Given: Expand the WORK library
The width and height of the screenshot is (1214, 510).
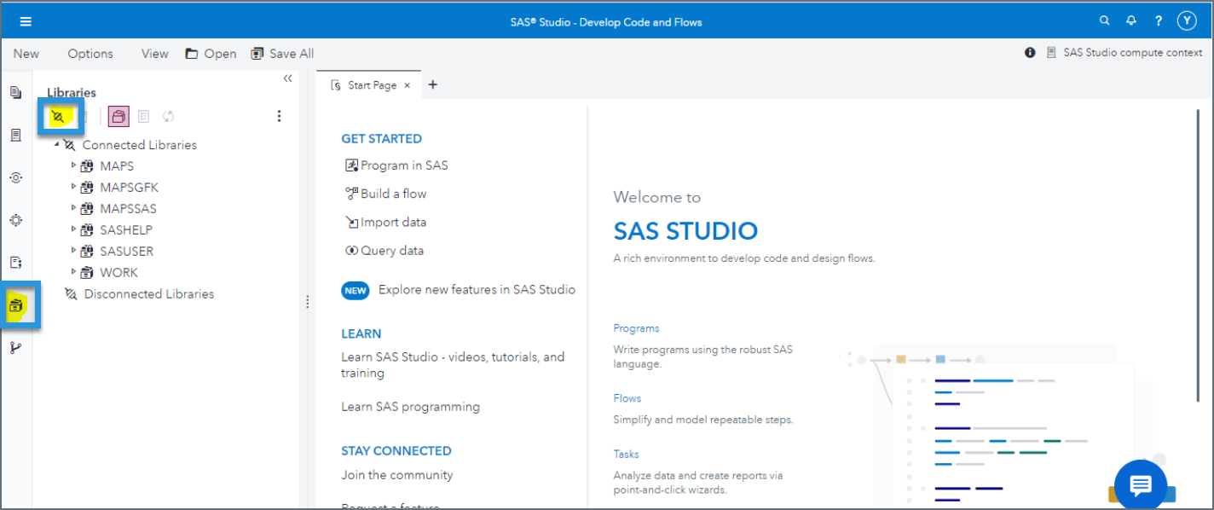Looking at the screenshot, I should 73,272.
